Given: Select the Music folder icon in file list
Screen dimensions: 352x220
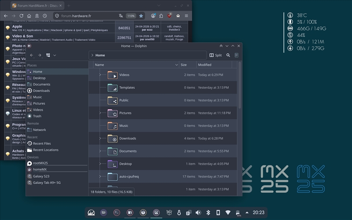Looking at the screenshot, I should click(113, 126).
